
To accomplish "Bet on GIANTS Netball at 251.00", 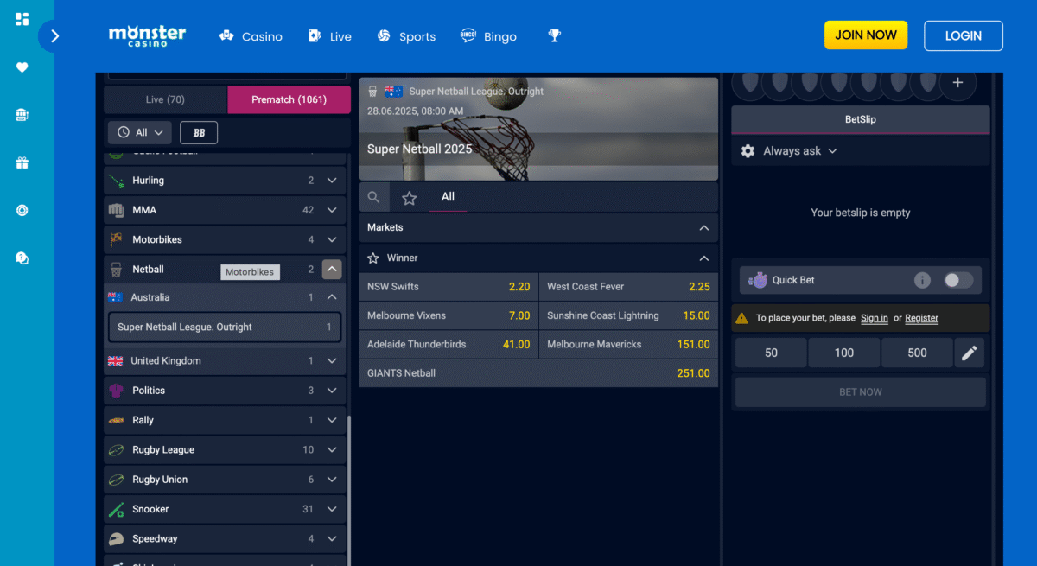I will coord(538,373).
